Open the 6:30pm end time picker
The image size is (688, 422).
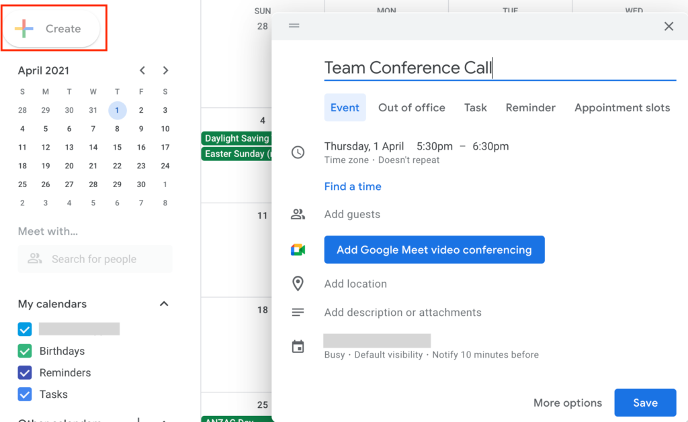tap(490, 146)
